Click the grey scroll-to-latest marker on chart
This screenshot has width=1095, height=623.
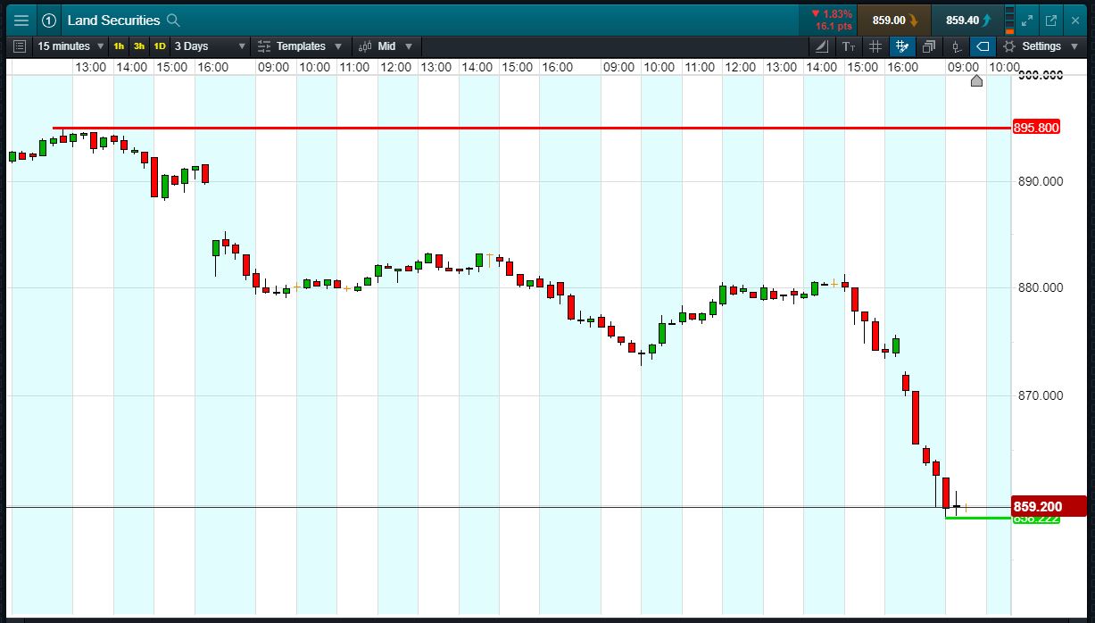(x=976, y=81)
